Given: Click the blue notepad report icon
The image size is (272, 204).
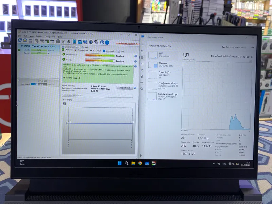Looking at the screenshot, I should click(x=74, y=41).
